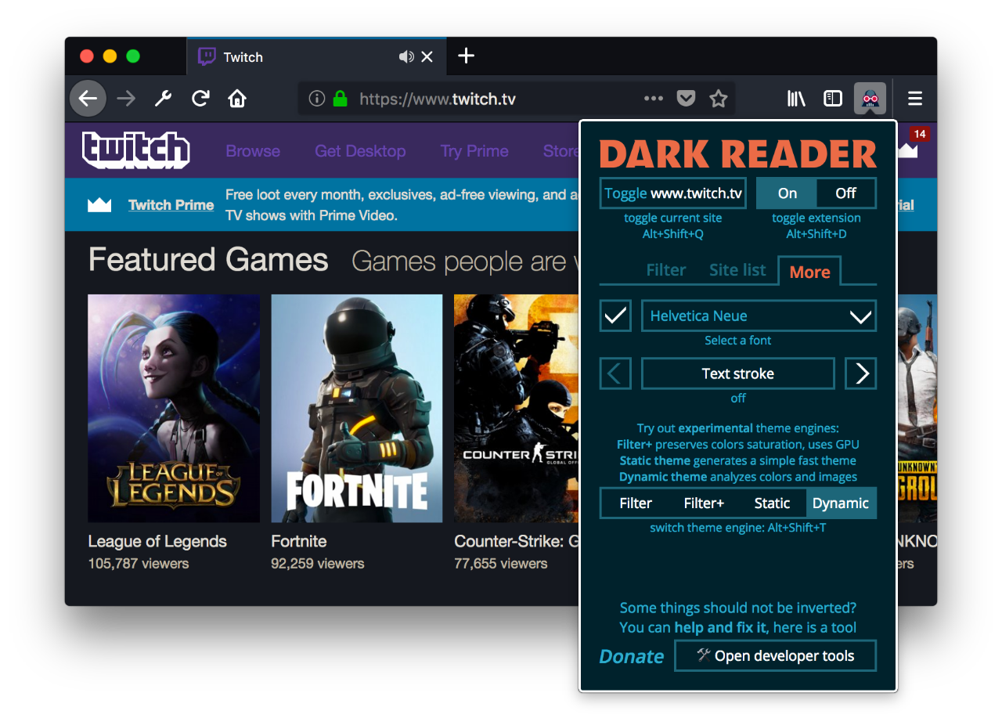Click the Twitch Prime crown icon in the banner
The height and width of the screenshot is (718, 1002).
(x=99, y=205)
